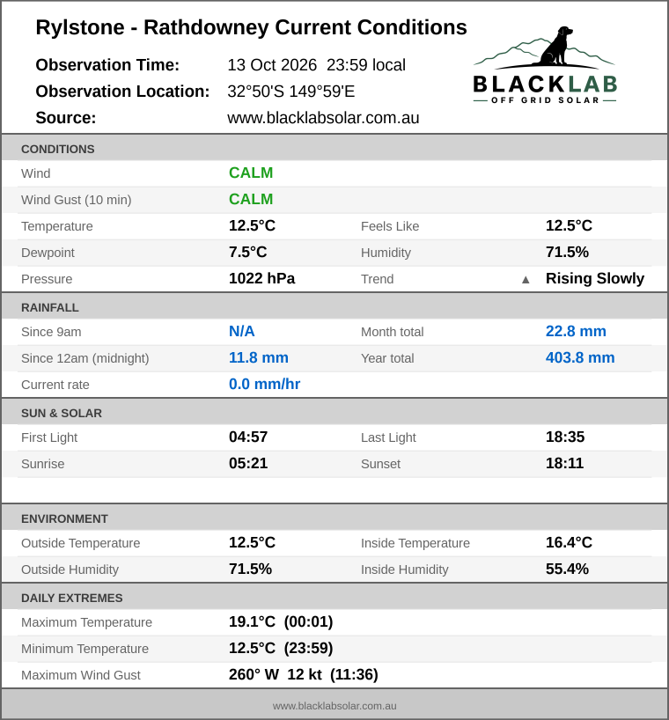This screenshot has height=720, width=669.
Task: Click the Since 9am rainfall value N/A
Action: point(242,331)
